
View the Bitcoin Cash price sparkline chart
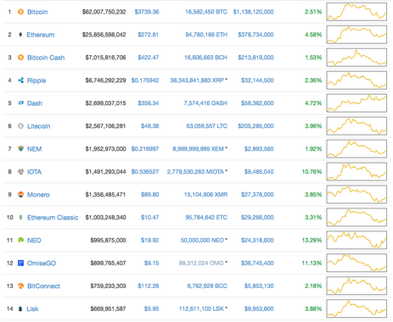(357, 58)
